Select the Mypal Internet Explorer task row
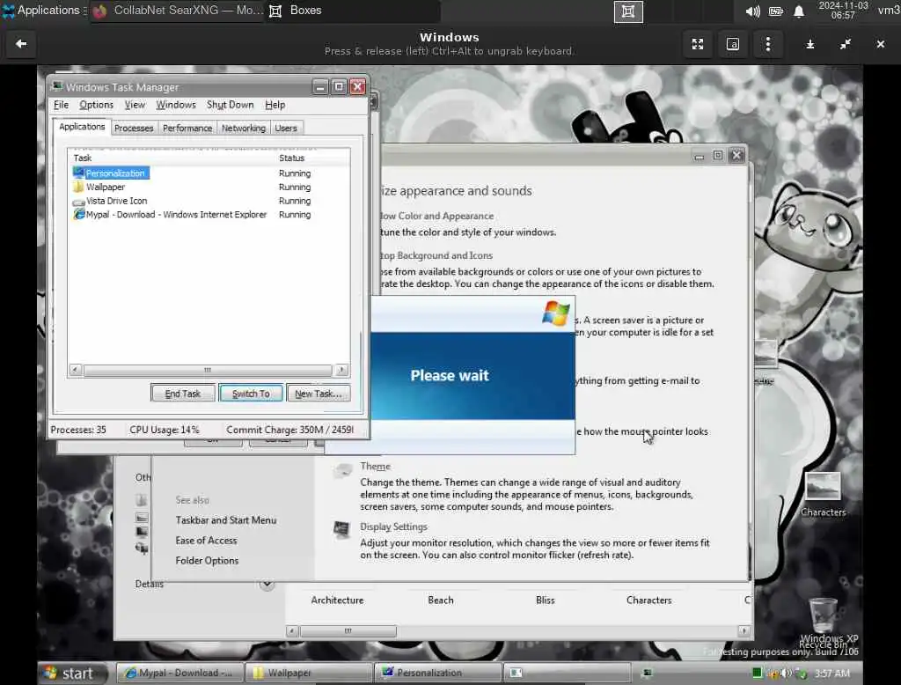This screenshot has height=685, width=901. coord(208,215)
